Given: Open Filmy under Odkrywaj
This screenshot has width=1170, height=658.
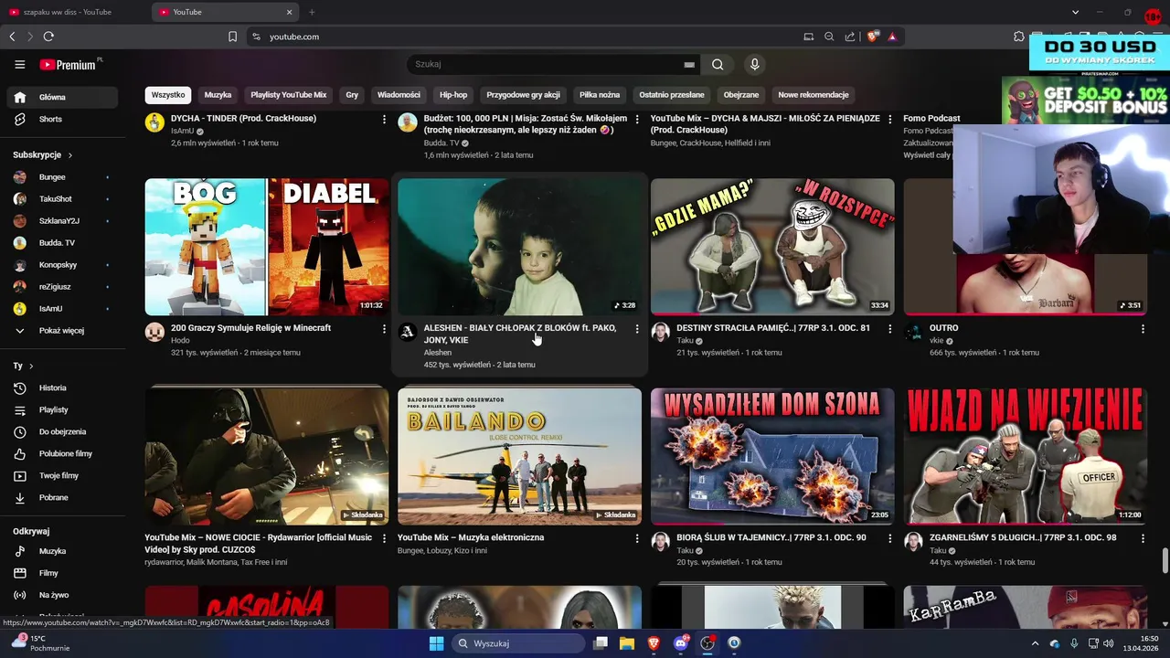Looking at the screenshot, I should [x=62, y=573].
